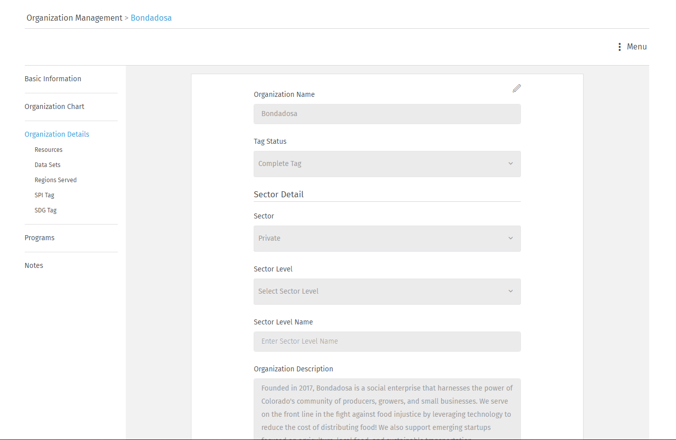Click the Tag Status label
Image resolution: width=676 pixels, height=440 pixels.
click(270, 141)
